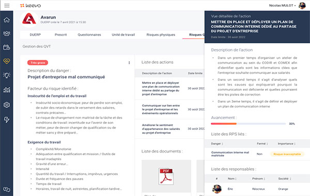Click 'Insécurité de l'emploi et du travail'
This screenshot has width=310, height=196.
[57, 96]
